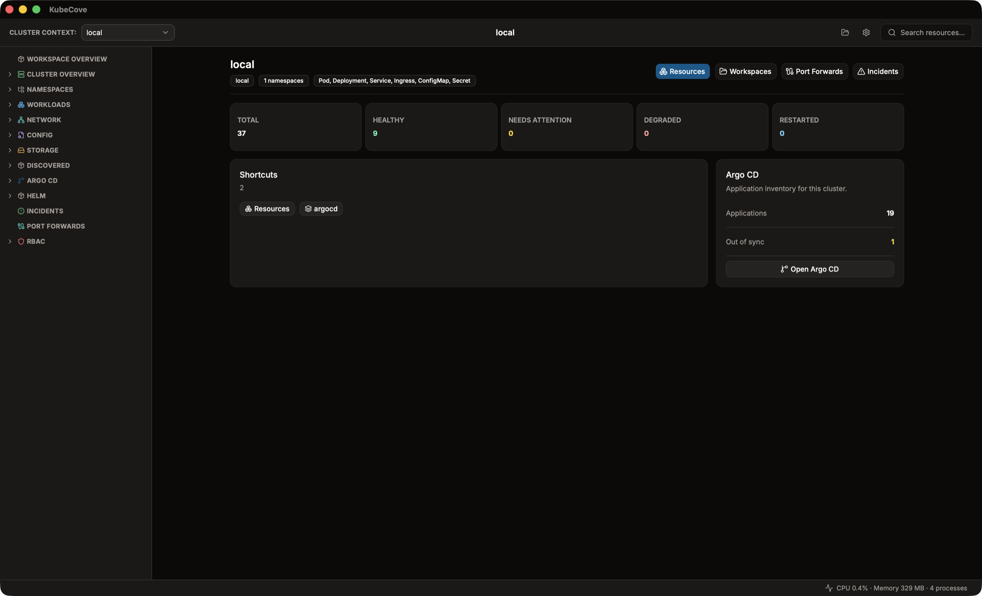Switch to the Port Forwards tab
Screen dimensions: 982x596
(815, 71)
